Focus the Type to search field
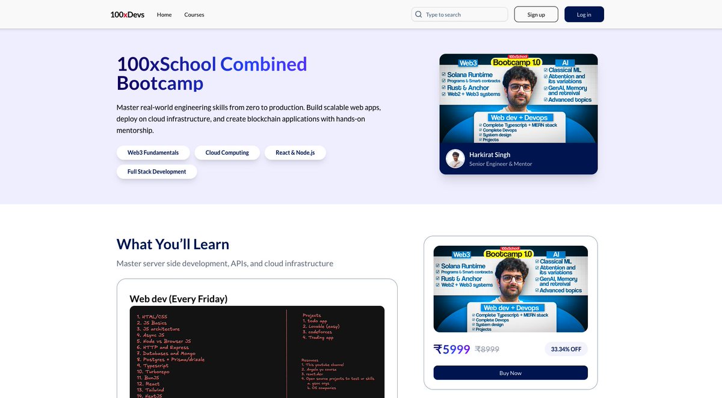The height and width of the screenshot is (398, 722). pos(460,14)
